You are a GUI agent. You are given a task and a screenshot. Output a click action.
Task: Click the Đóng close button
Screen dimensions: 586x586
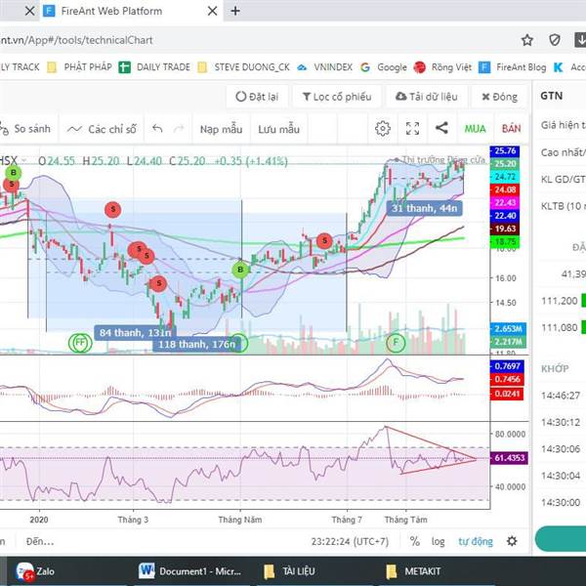(500, 97)
